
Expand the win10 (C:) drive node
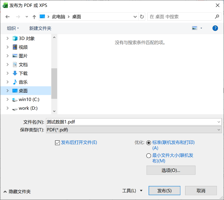coord(7,100)
